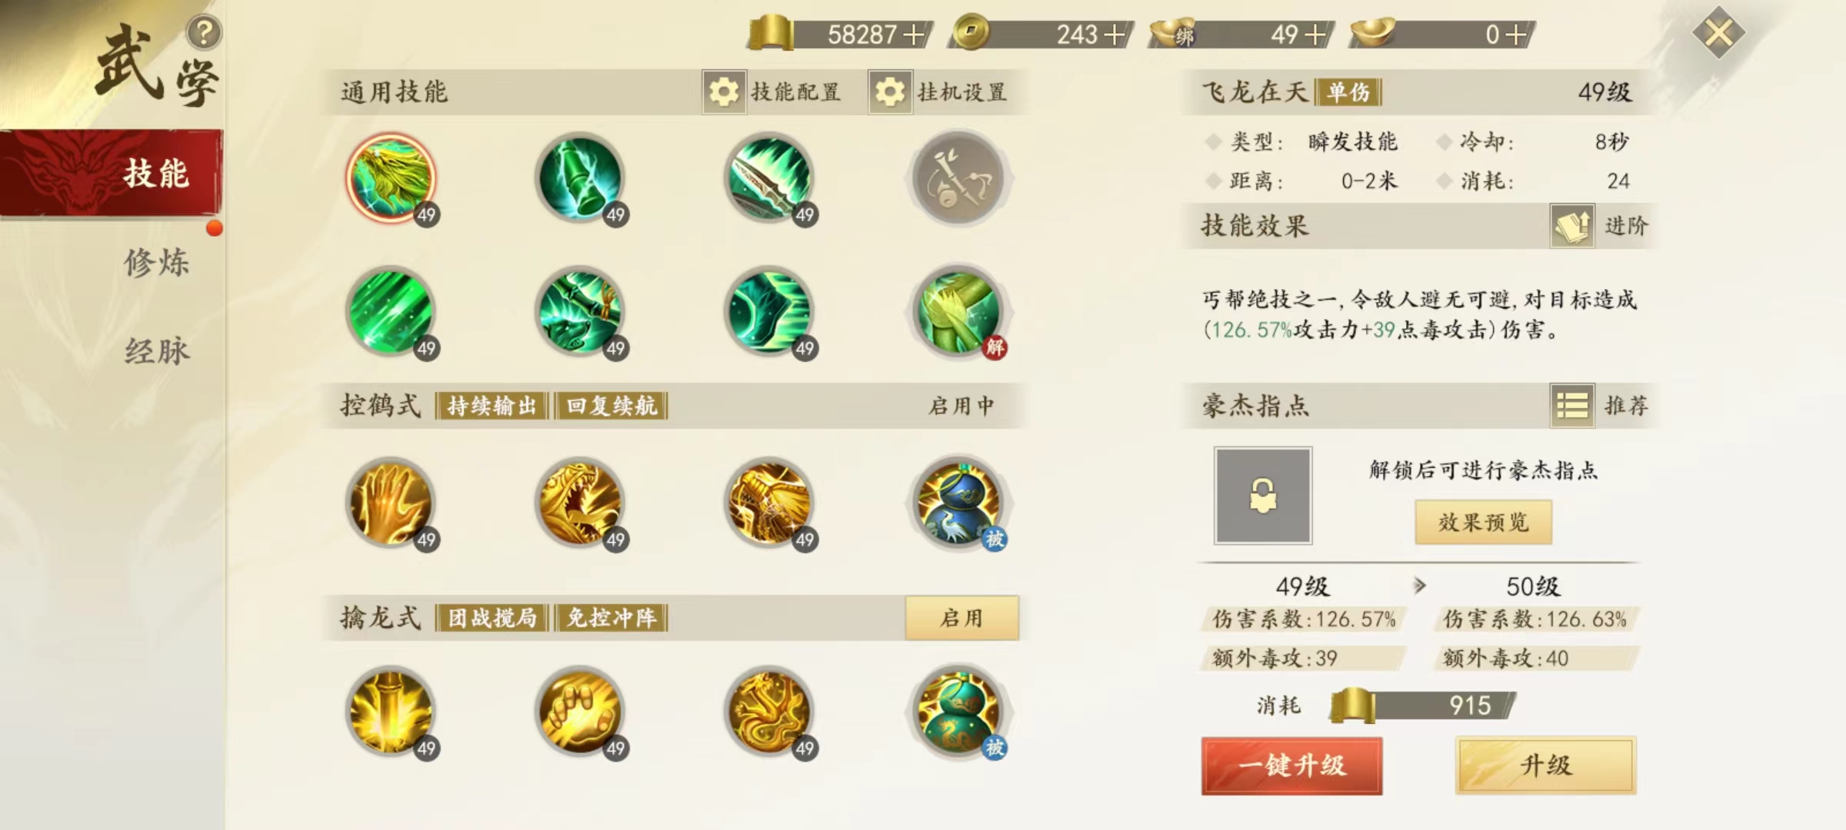
Task: Click the red 一键升级 button
Action: point(1292,765)
